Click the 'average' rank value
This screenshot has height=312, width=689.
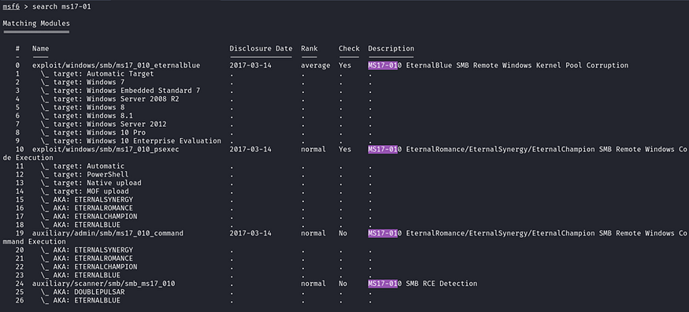[x=316, y=65]
